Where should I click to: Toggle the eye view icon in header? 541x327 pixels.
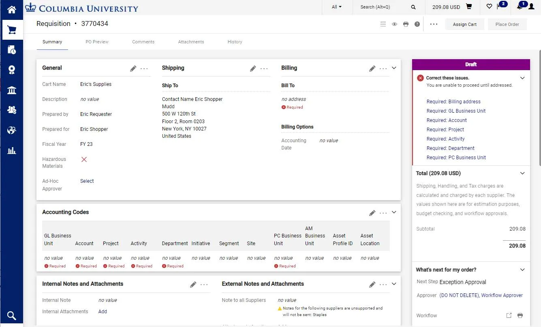(394, 24)
